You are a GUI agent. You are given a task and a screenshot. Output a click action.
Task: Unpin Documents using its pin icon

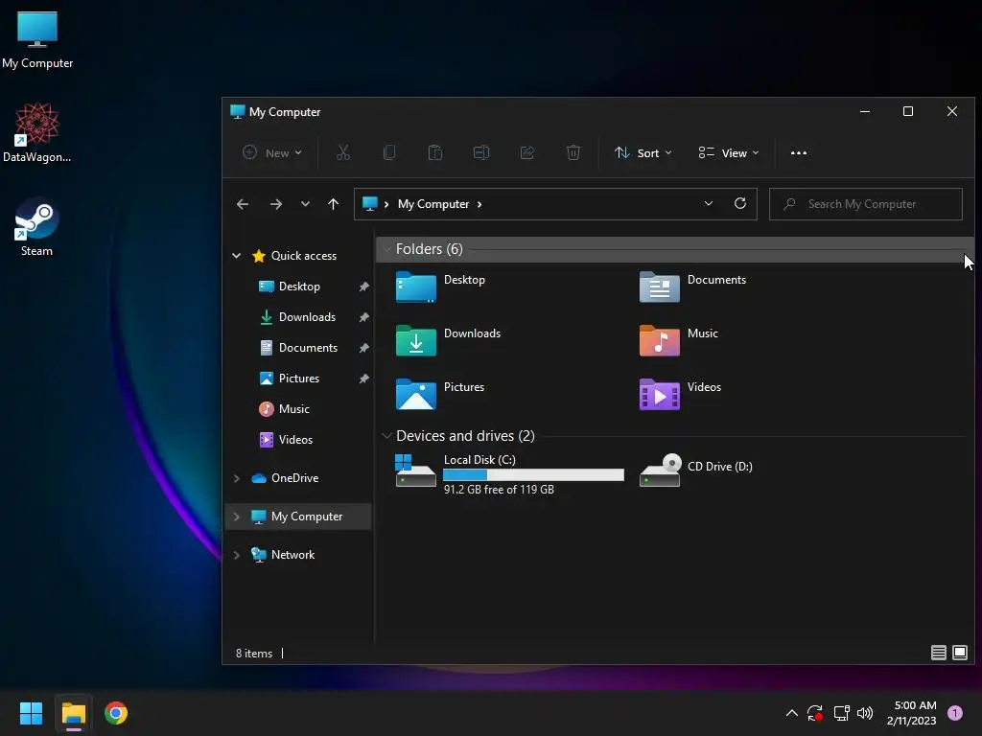[363, 347]
